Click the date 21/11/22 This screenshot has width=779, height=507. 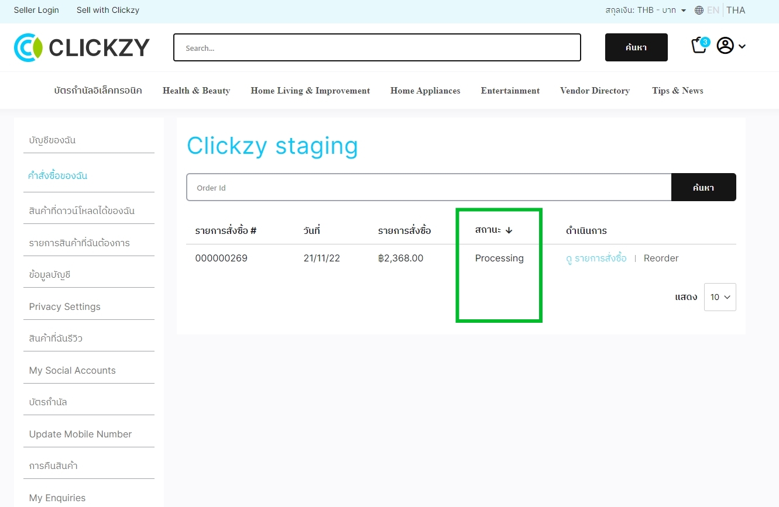(322, 258)
